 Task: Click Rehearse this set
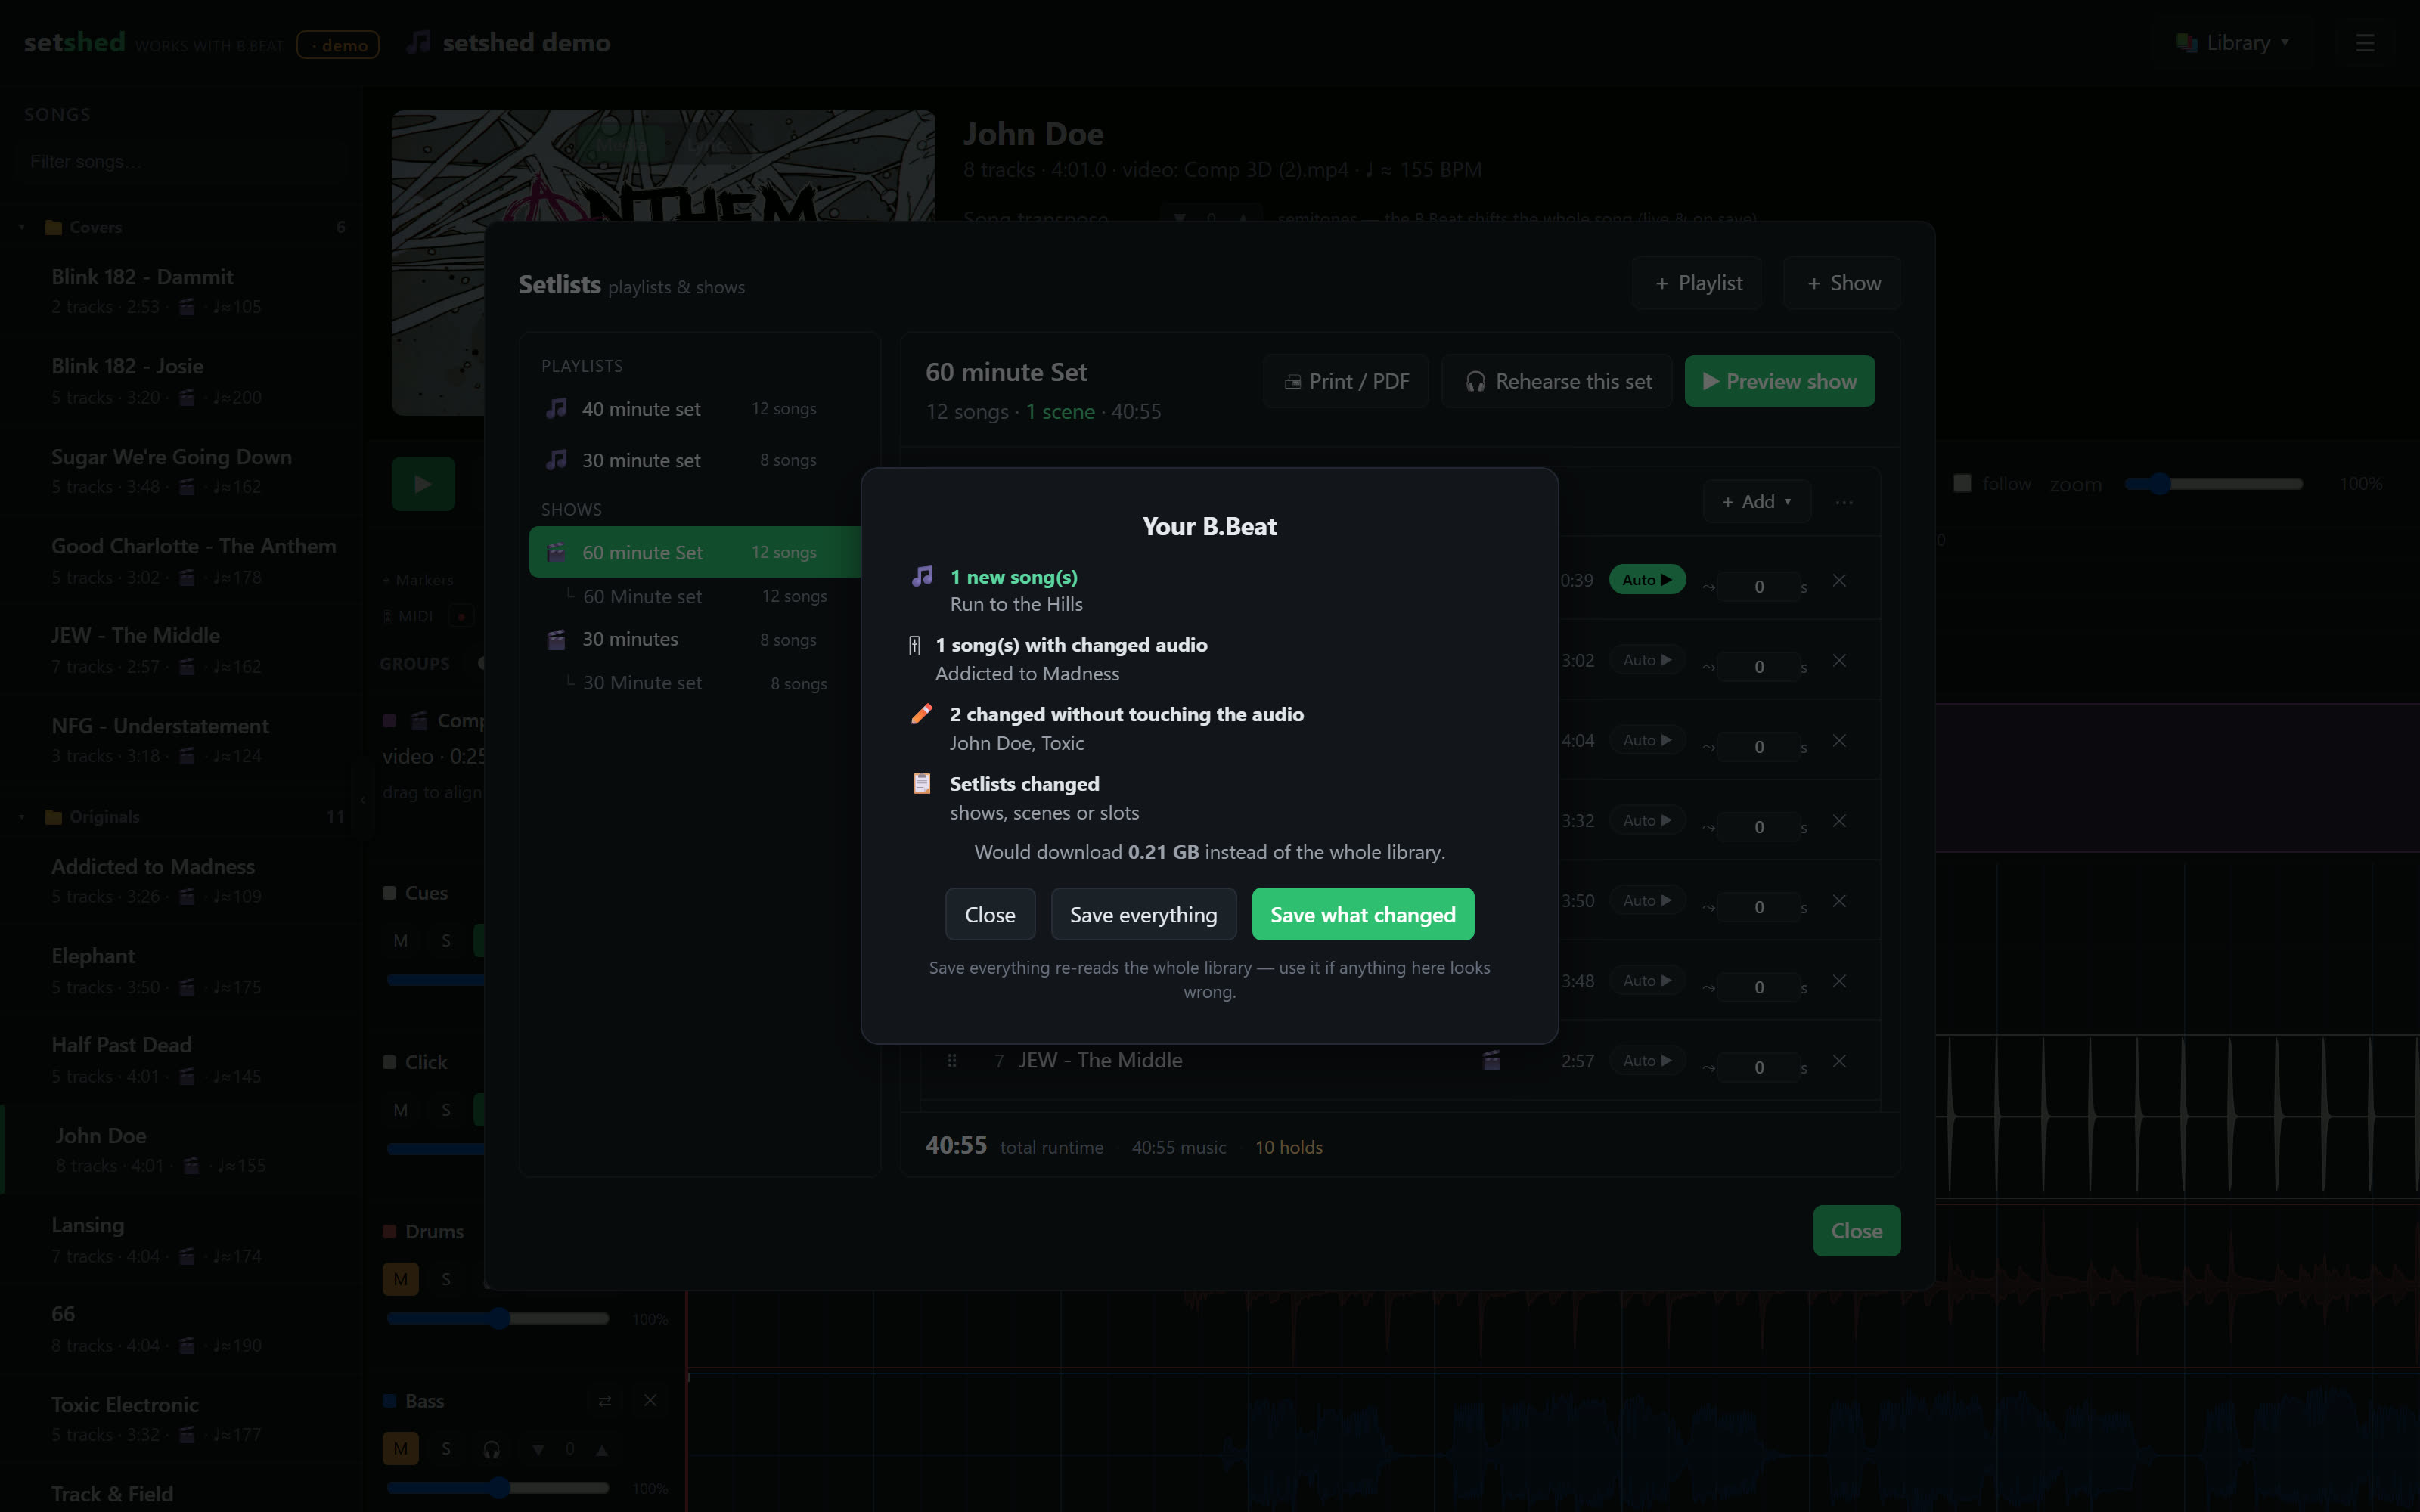[x=1557, y=381]
